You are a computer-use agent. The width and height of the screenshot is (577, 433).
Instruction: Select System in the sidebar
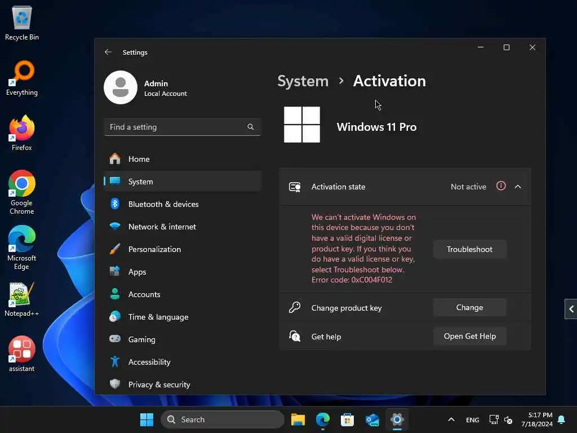183,182
